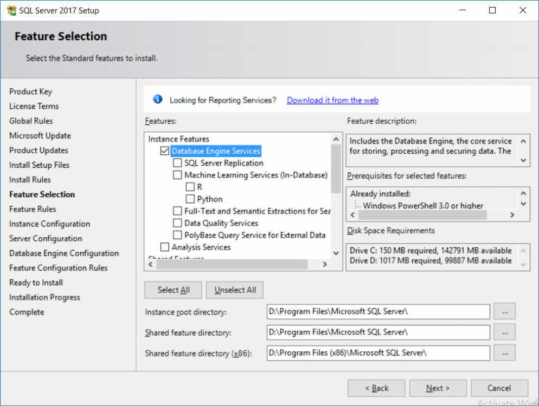Click the Unselect All button

[235, 290]
